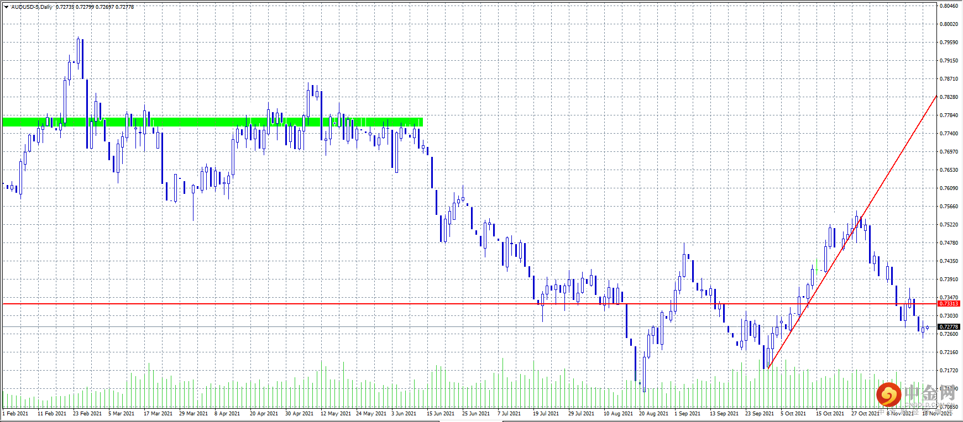The height and width of the screenshot is (422, 963).
Task: Click the 0.72160 price axis label
Action: pos(949,352)
